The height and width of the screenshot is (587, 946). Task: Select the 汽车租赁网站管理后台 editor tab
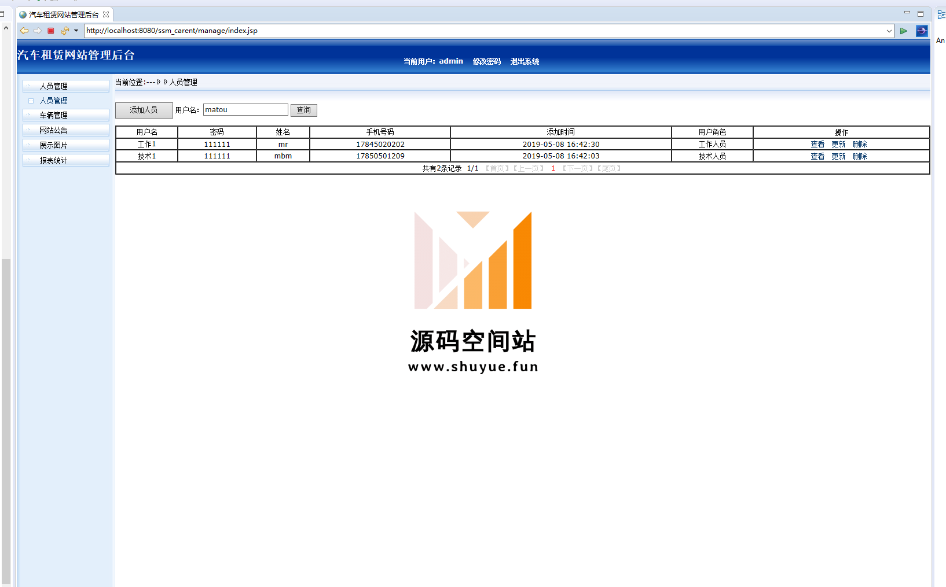point(64,14)
